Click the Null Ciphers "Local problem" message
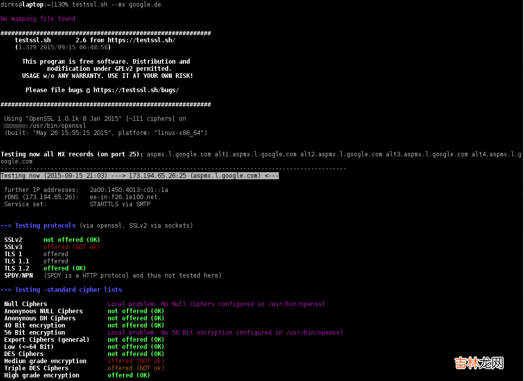The height and width of the screenshot is (381, 524). (216, 304)
